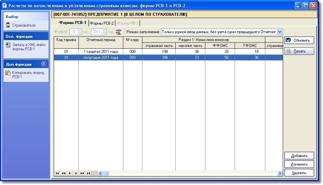Go to first record navigation button

(57, 173)
